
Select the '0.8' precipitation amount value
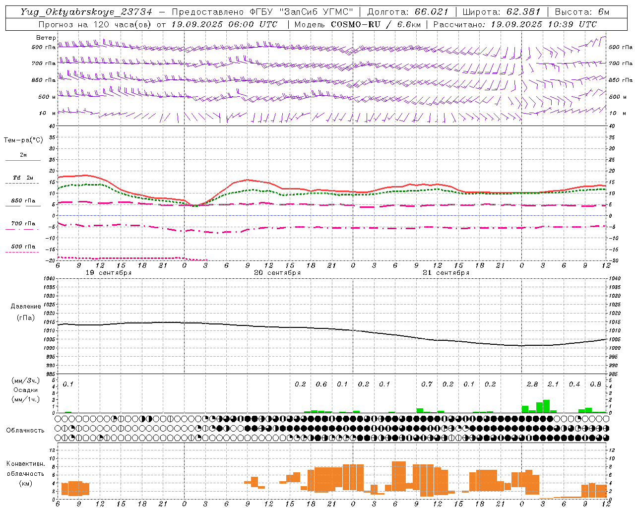[x=595, y=384]
